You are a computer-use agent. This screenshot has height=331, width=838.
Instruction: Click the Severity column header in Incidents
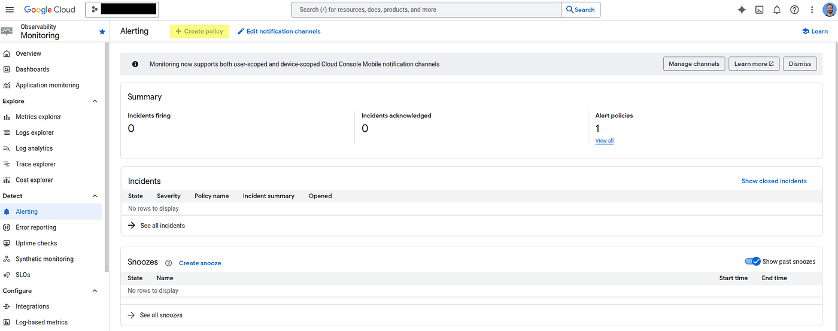[169, 196]
